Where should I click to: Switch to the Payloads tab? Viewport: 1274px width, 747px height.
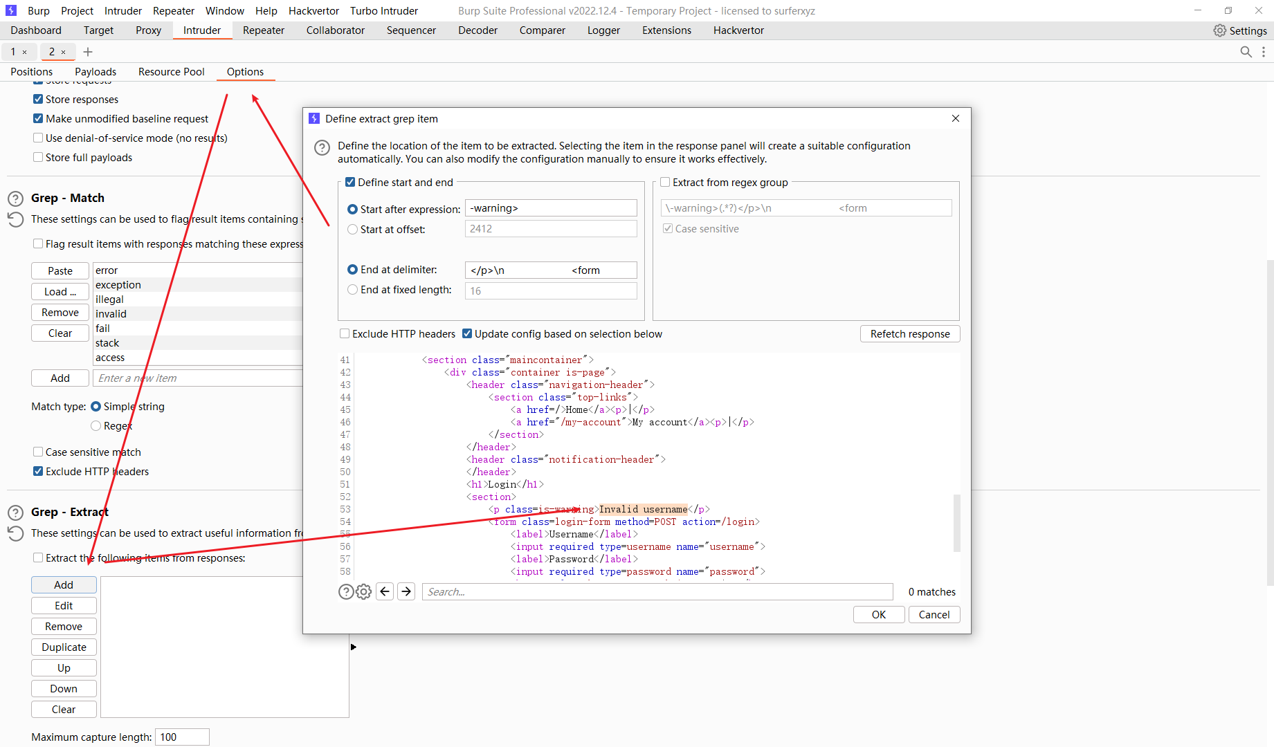[x=95, y=71]
